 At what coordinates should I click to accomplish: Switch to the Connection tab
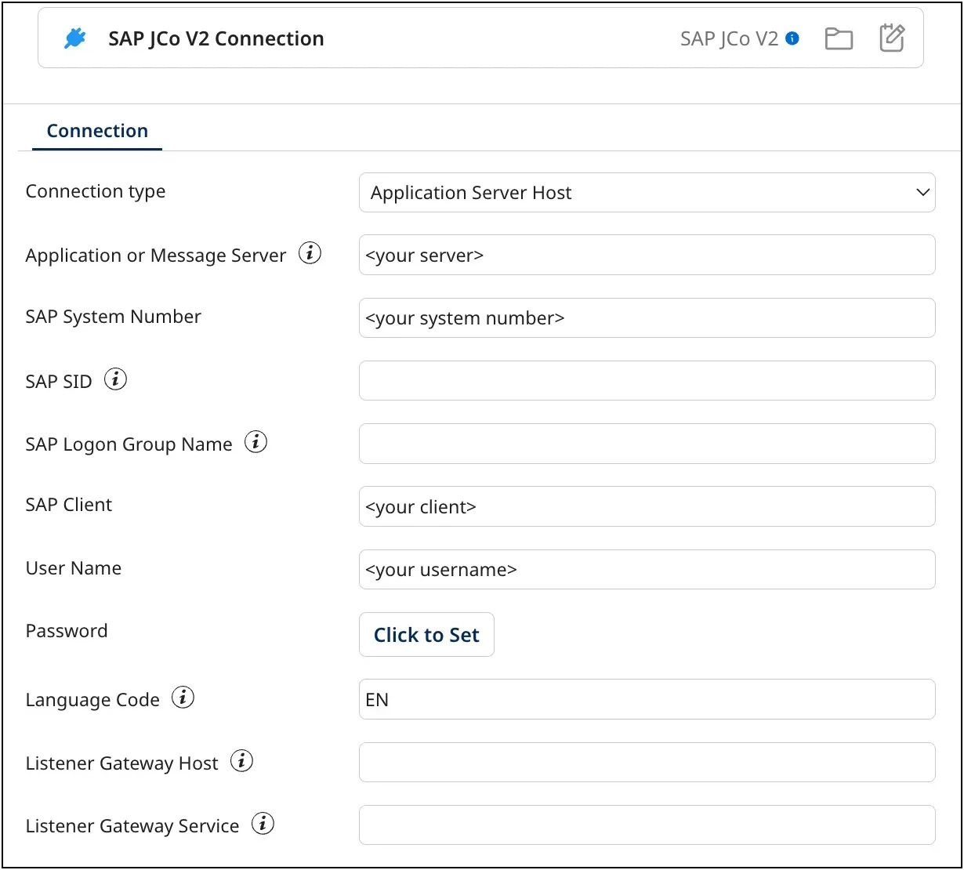click(x=96, y=130)
